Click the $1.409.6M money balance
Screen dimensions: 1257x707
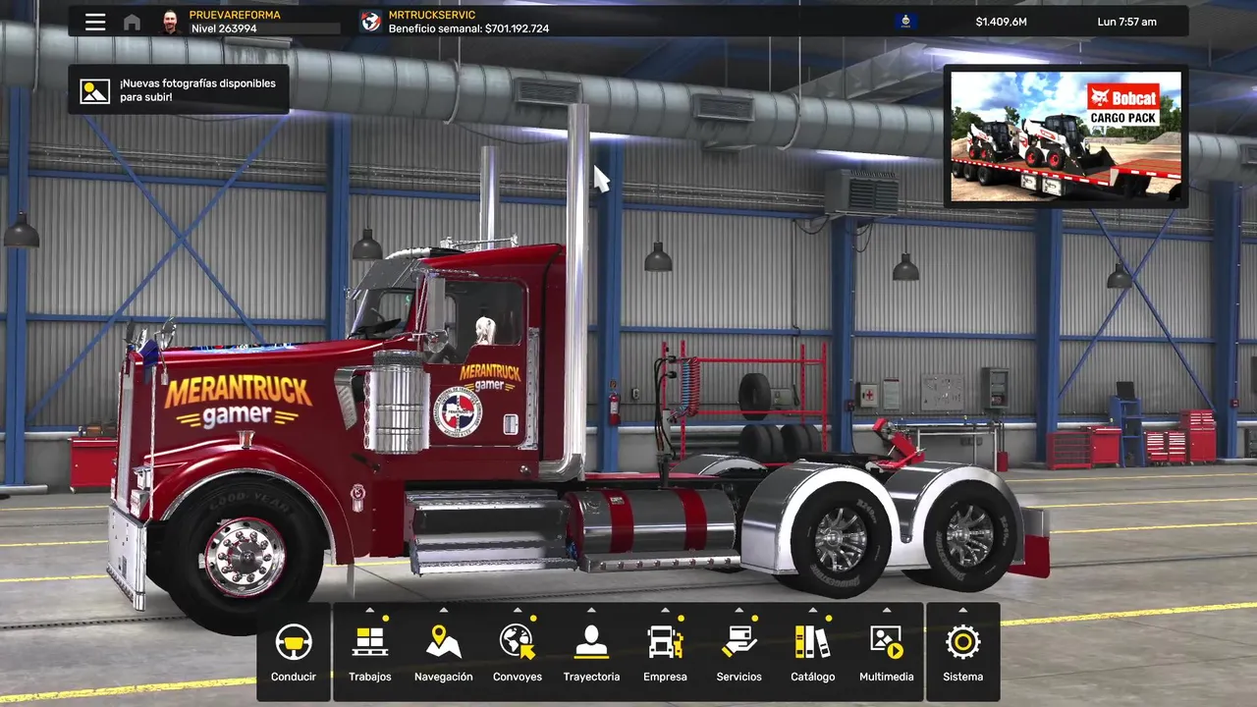pos(1002,22)
